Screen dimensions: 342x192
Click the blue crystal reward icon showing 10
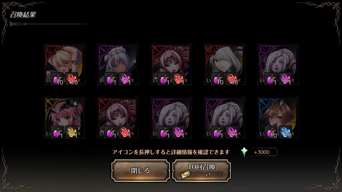click(285, 132)
